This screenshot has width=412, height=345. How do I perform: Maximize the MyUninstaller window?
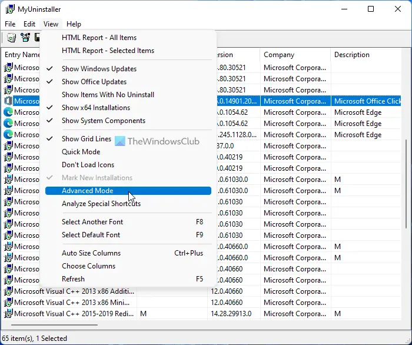[x=371, y=9]
